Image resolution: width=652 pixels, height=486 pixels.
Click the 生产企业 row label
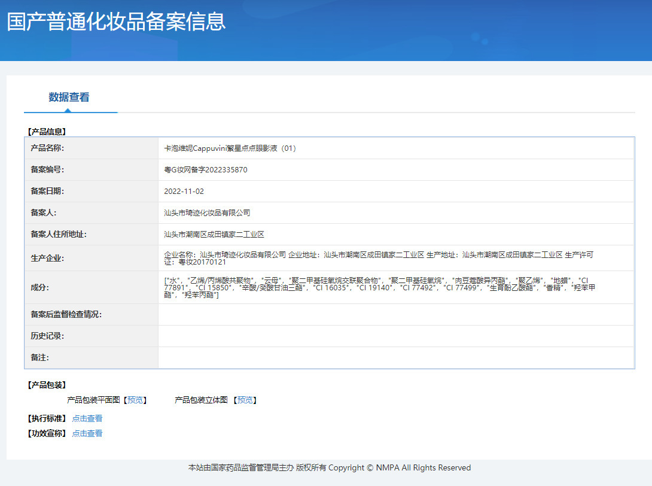pyautogui.click(x=47, y=258)
